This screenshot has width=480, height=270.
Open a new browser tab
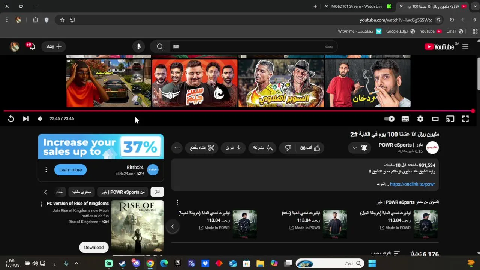pyautogui.click(x=315, y=6)
